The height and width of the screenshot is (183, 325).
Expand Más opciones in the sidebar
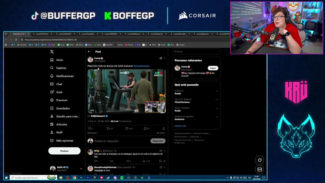tap(62, 141)
